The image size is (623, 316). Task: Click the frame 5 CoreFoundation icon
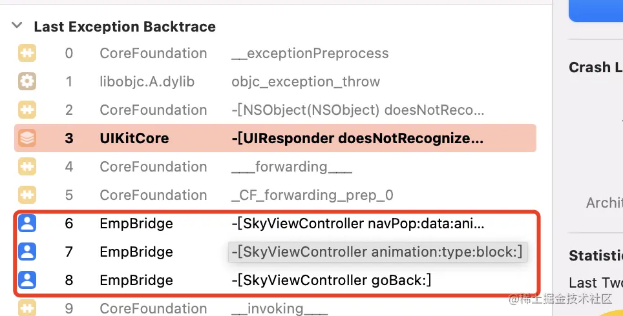[x=27, y=195]
